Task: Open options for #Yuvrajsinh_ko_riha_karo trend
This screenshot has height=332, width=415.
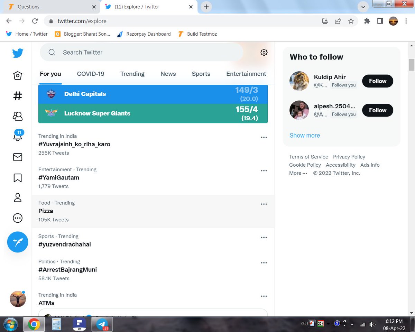Action: coord(264,137)
